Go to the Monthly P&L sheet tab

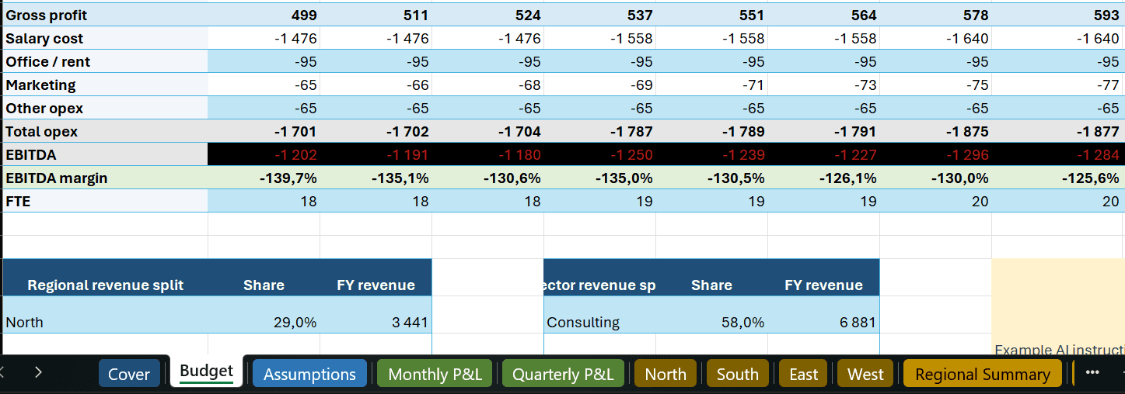435,375
